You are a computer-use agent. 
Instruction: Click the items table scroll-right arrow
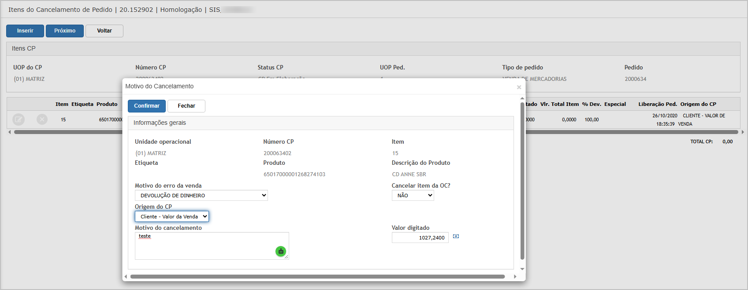coord(743,132)
